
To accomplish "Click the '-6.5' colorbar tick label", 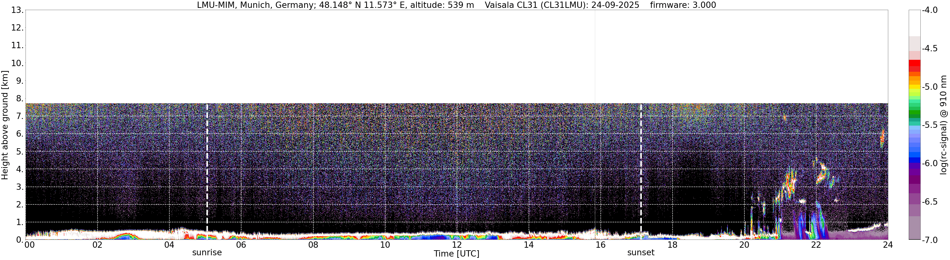I will (930, 202).
